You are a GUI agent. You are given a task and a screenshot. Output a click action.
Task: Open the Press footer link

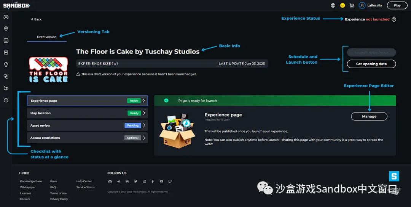[54, 181]
